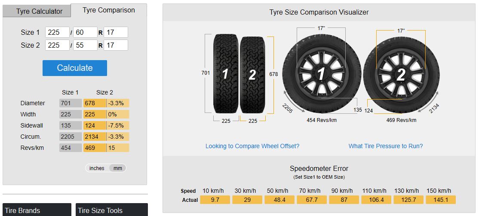
Task: Click the 150 km/h actual speed value
Action: point(440,200)
